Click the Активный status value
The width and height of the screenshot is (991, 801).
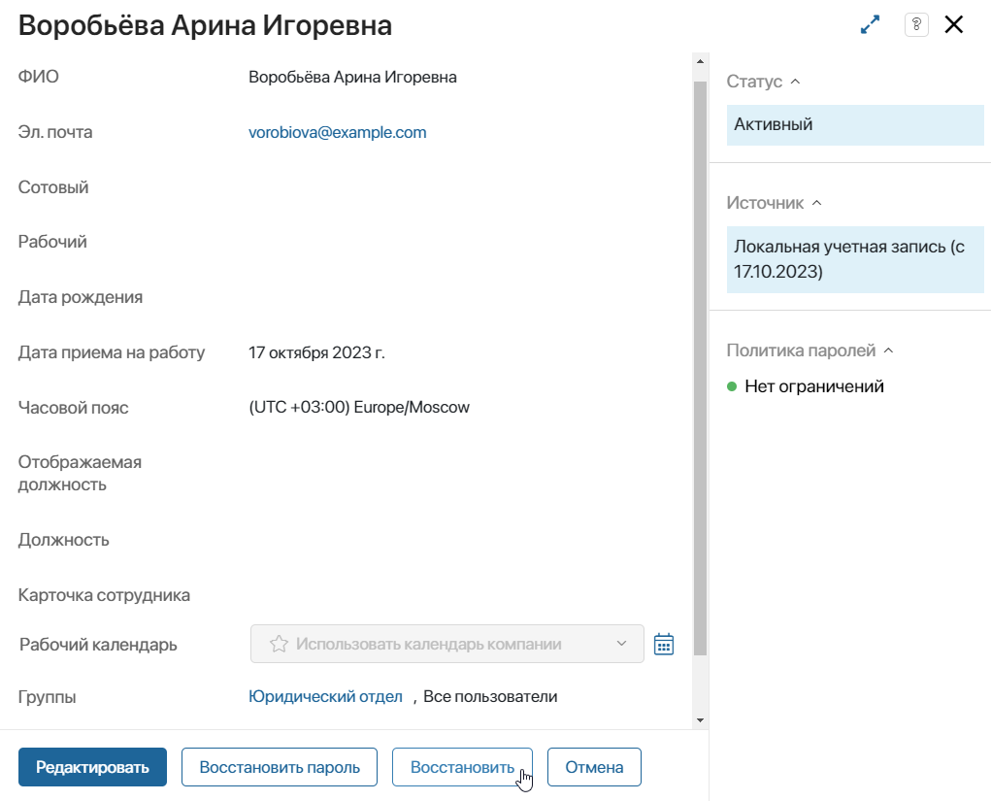click(855, 124)
